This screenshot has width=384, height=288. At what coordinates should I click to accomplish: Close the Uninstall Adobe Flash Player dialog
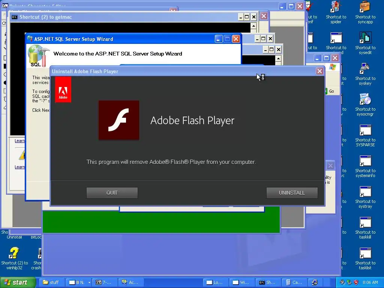[319, 71]
